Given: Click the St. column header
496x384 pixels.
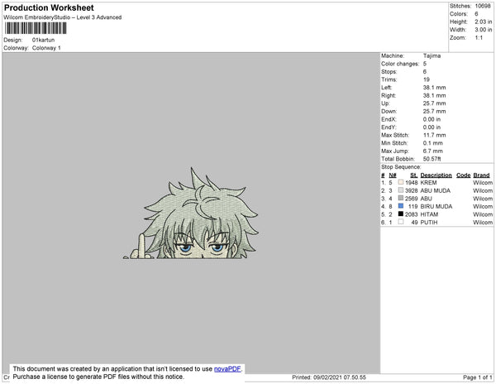Looking at the screenshot, I should [x=414, y=175].
